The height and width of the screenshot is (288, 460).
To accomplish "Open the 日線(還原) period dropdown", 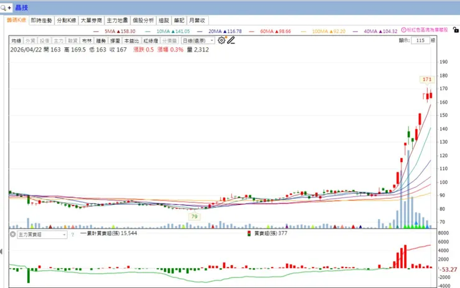I will pos(198,41).
